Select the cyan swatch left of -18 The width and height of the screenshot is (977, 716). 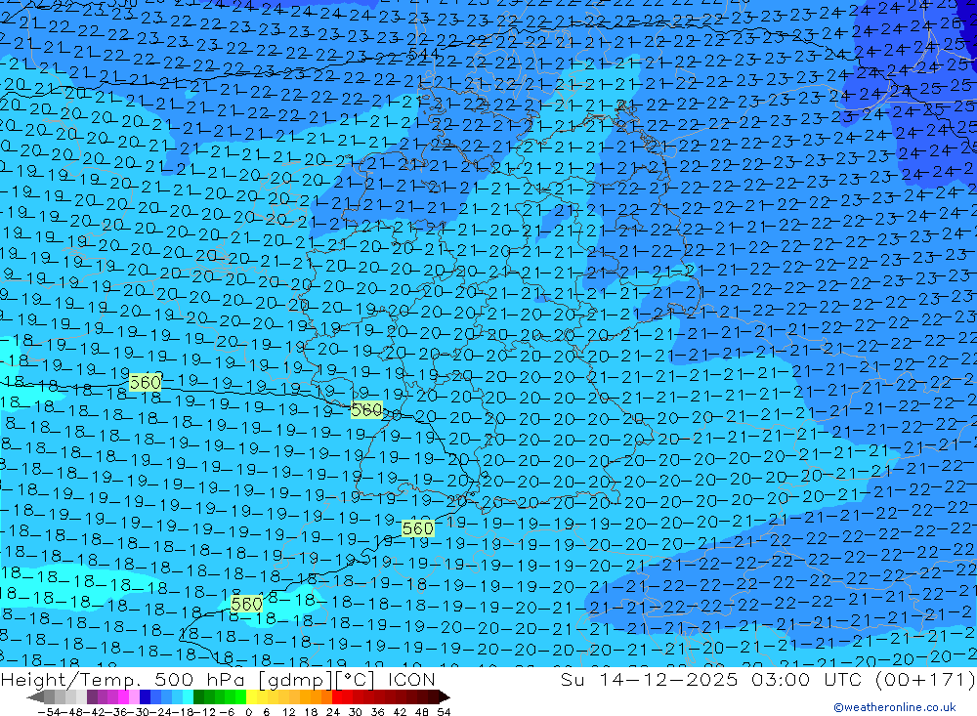click(x=188, y=696)
